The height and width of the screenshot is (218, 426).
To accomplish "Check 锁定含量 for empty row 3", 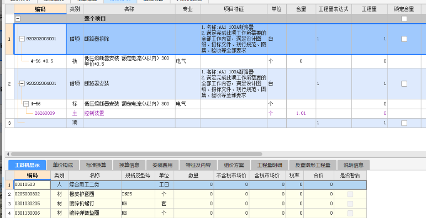I will [404, 123].
